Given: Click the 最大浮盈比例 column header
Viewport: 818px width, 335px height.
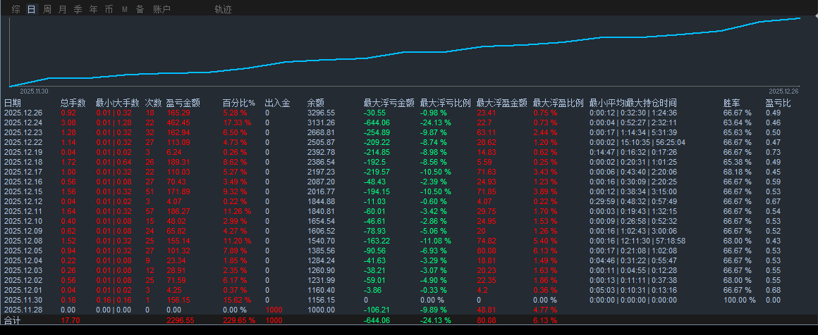Looking at the screenshot, I should point(558,103).
